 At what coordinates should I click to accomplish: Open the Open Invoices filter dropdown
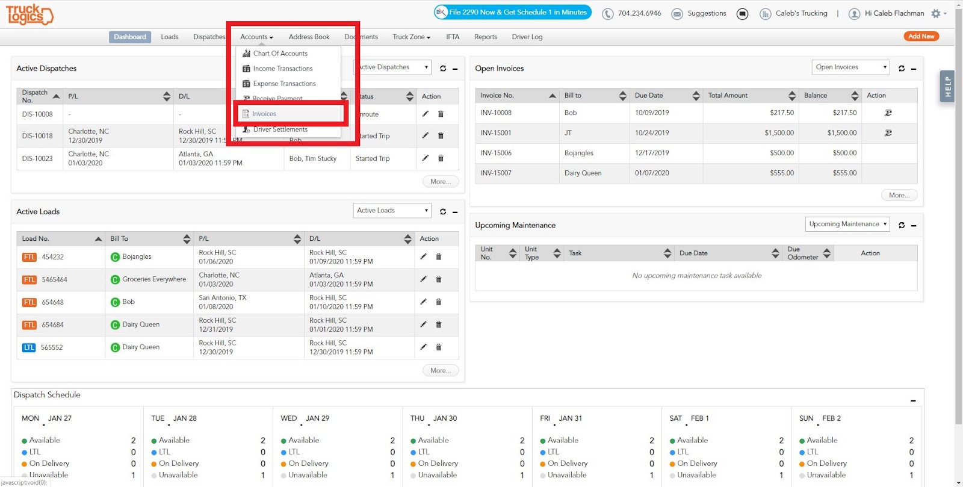pos(850,67)
